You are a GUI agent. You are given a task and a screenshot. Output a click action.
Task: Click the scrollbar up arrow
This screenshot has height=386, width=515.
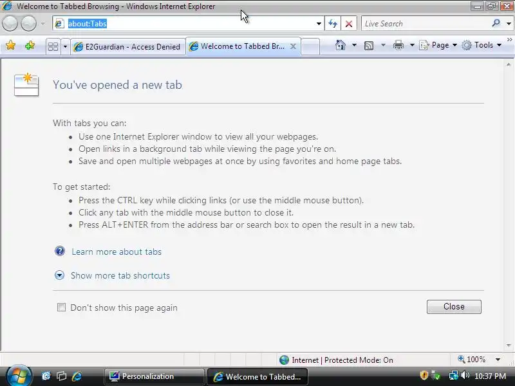click(x=509, y=65)
